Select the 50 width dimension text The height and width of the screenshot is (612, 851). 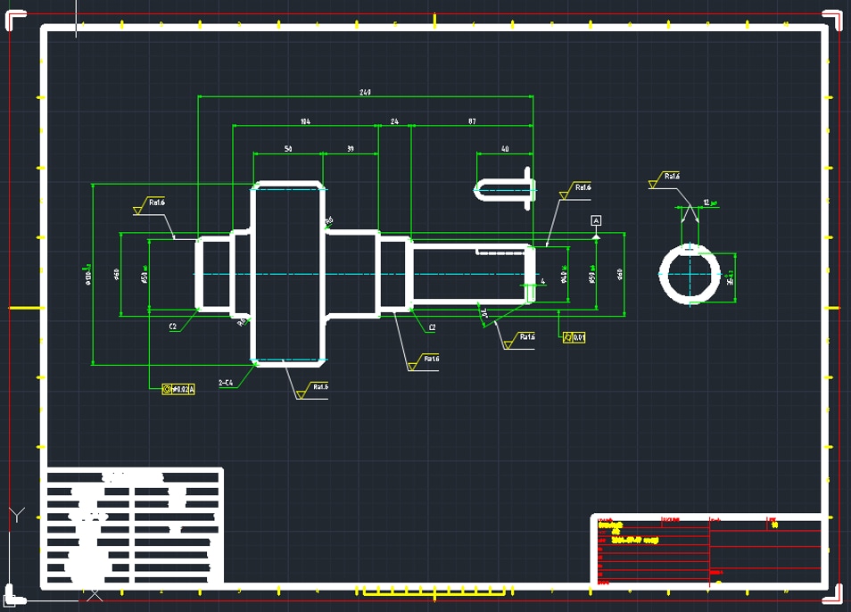(288, 149)
